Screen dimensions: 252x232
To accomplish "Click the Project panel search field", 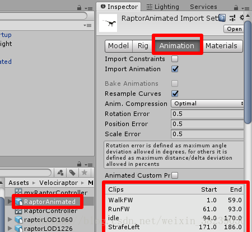I will 26,173.
